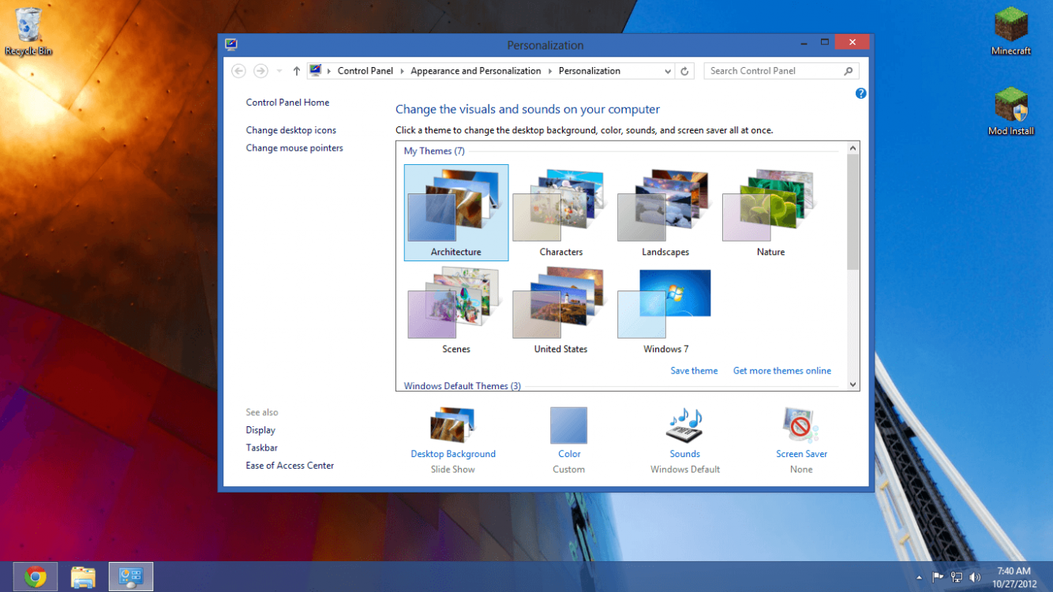
Task: Click the Personalization window title icon
Action: (230, 45)
